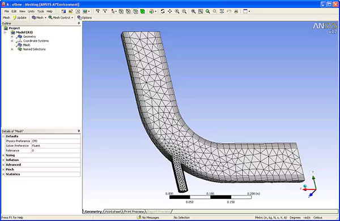Screen dimensions: 340x221
Task: Select the Mesh node in Outline
Action: (27, 45)
